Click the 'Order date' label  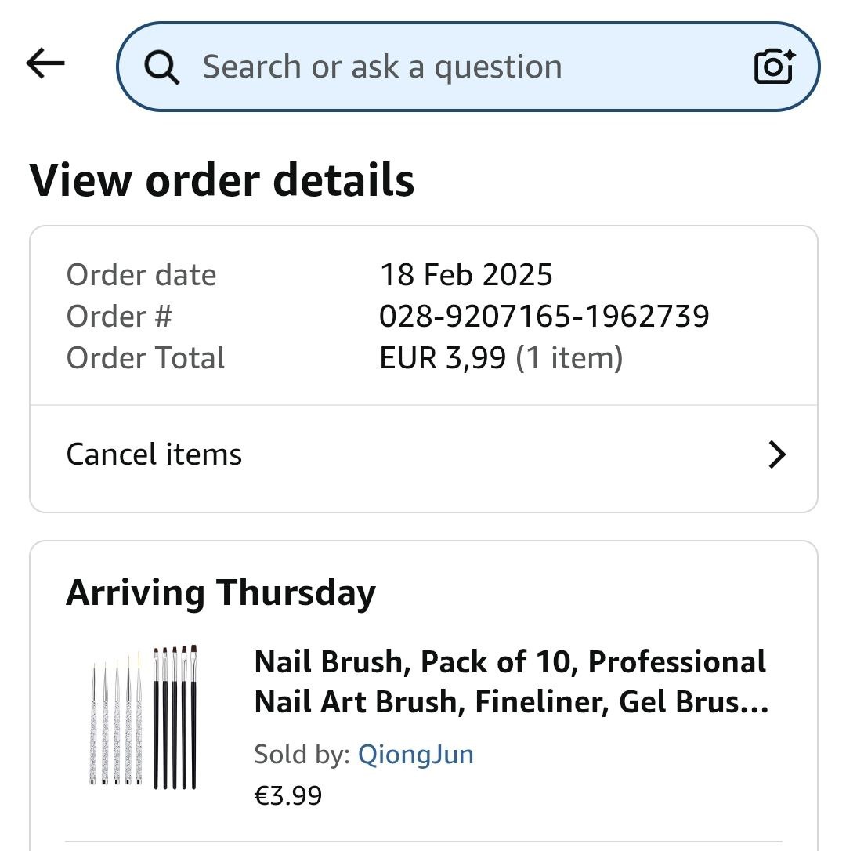(x=141, y=275)
